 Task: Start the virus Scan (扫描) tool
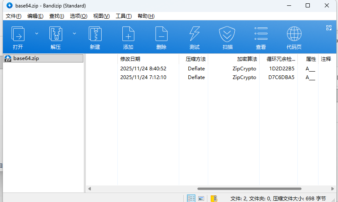click(x=227, y=34)
